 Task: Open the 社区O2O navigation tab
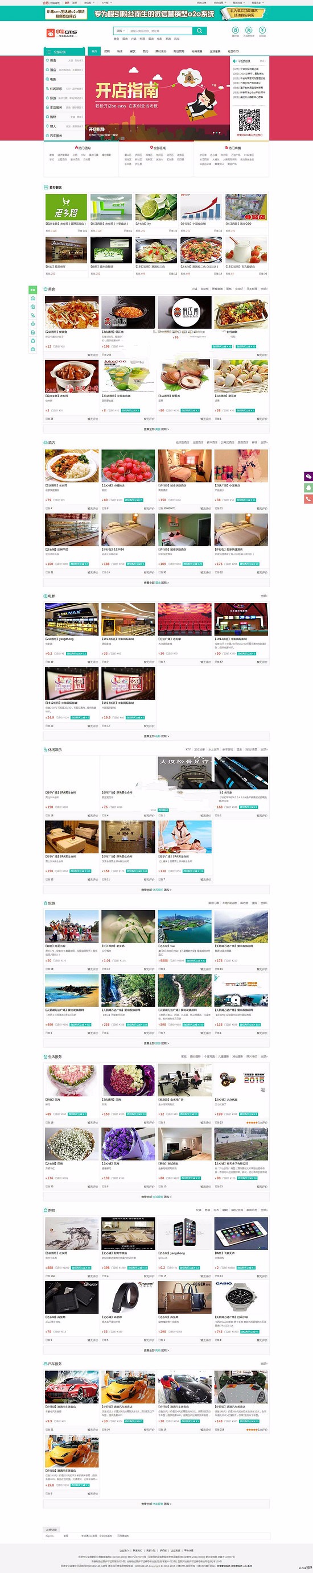tap(233, 51)
